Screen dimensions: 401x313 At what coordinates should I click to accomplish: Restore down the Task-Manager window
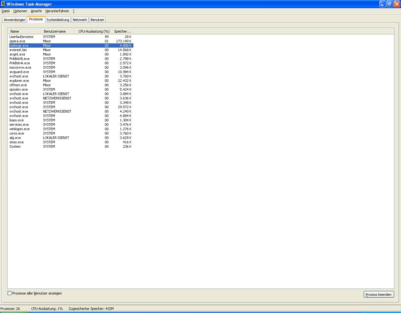(390, 4)
